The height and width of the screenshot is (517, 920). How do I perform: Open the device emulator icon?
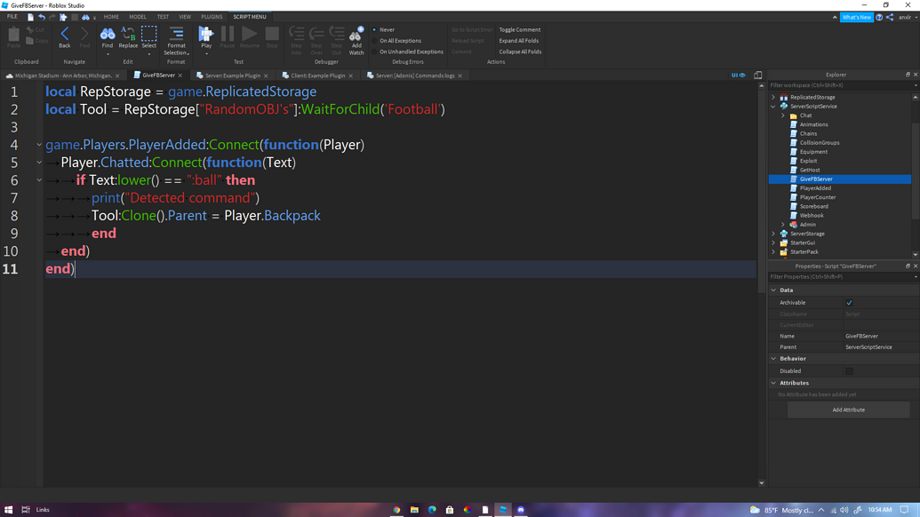click(x=758, y=75)
